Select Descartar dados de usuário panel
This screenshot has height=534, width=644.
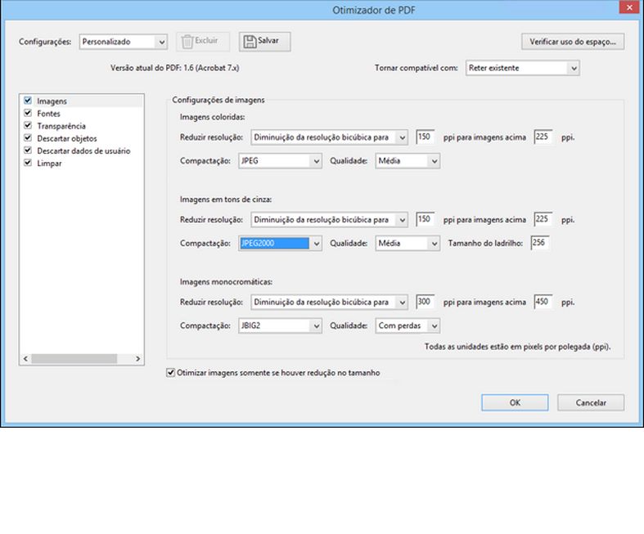83,151
